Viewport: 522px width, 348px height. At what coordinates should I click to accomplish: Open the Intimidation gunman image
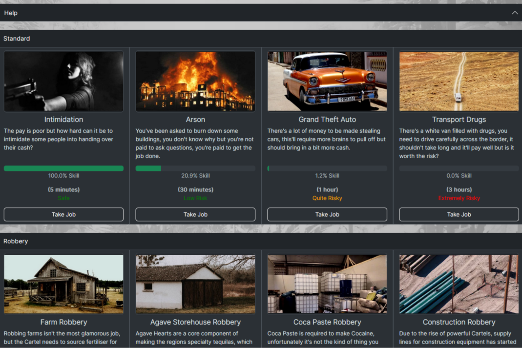click(64, 81)
